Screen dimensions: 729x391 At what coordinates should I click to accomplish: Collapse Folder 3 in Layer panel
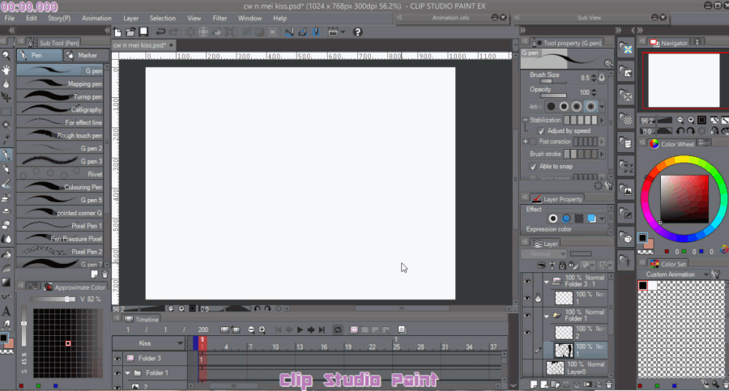pos(547,281)
